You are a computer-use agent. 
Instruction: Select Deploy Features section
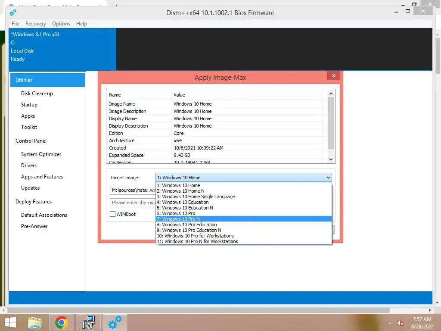pyautogui.click(x=34, y=202)
